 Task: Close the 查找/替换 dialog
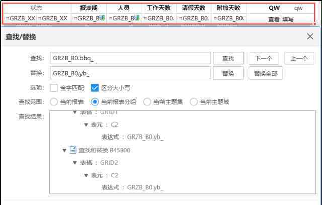click(x=310, y=37)
